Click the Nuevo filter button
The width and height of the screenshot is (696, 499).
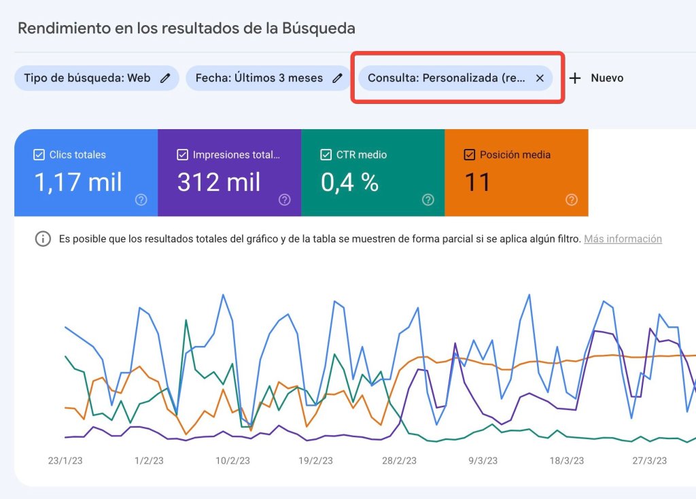597,78
